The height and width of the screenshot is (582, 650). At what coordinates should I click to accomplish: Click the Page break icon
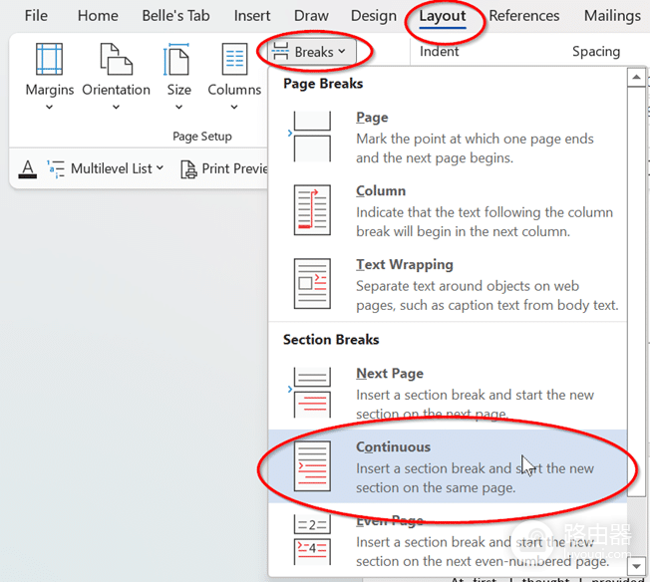coord(312,137)
